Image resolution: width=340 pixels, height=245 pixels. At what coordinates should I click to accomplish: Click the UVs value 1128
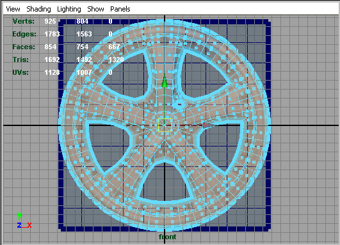pos(52,72)
